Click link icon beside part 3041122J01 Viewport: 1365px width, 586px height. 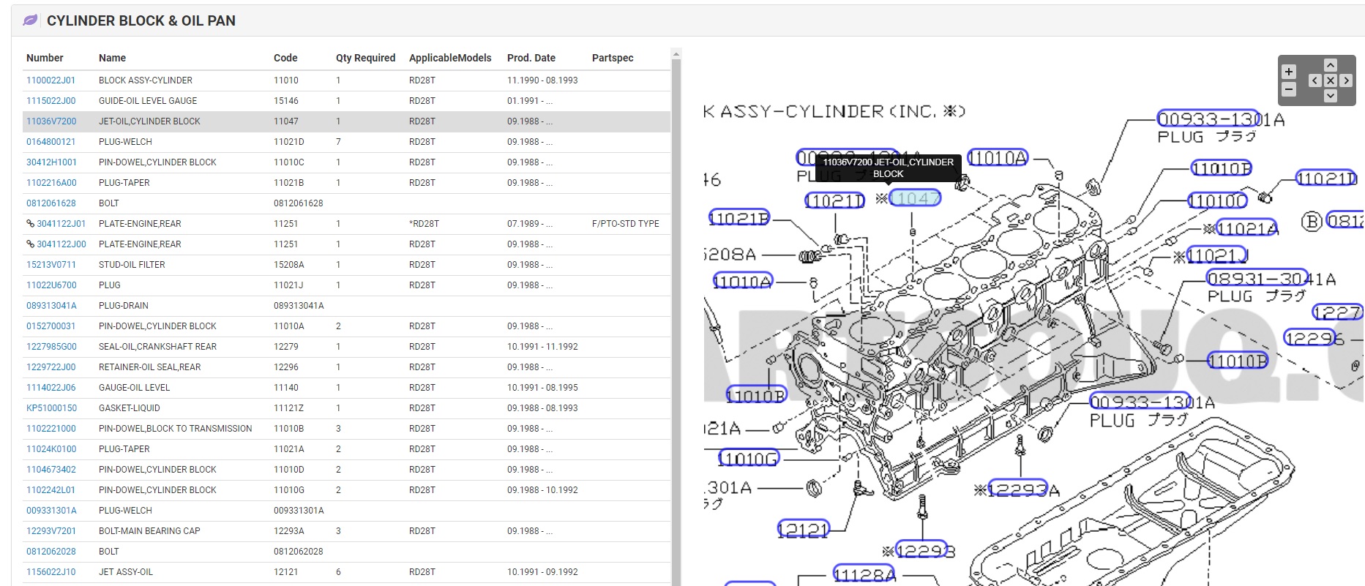click(x=30, y=224)
